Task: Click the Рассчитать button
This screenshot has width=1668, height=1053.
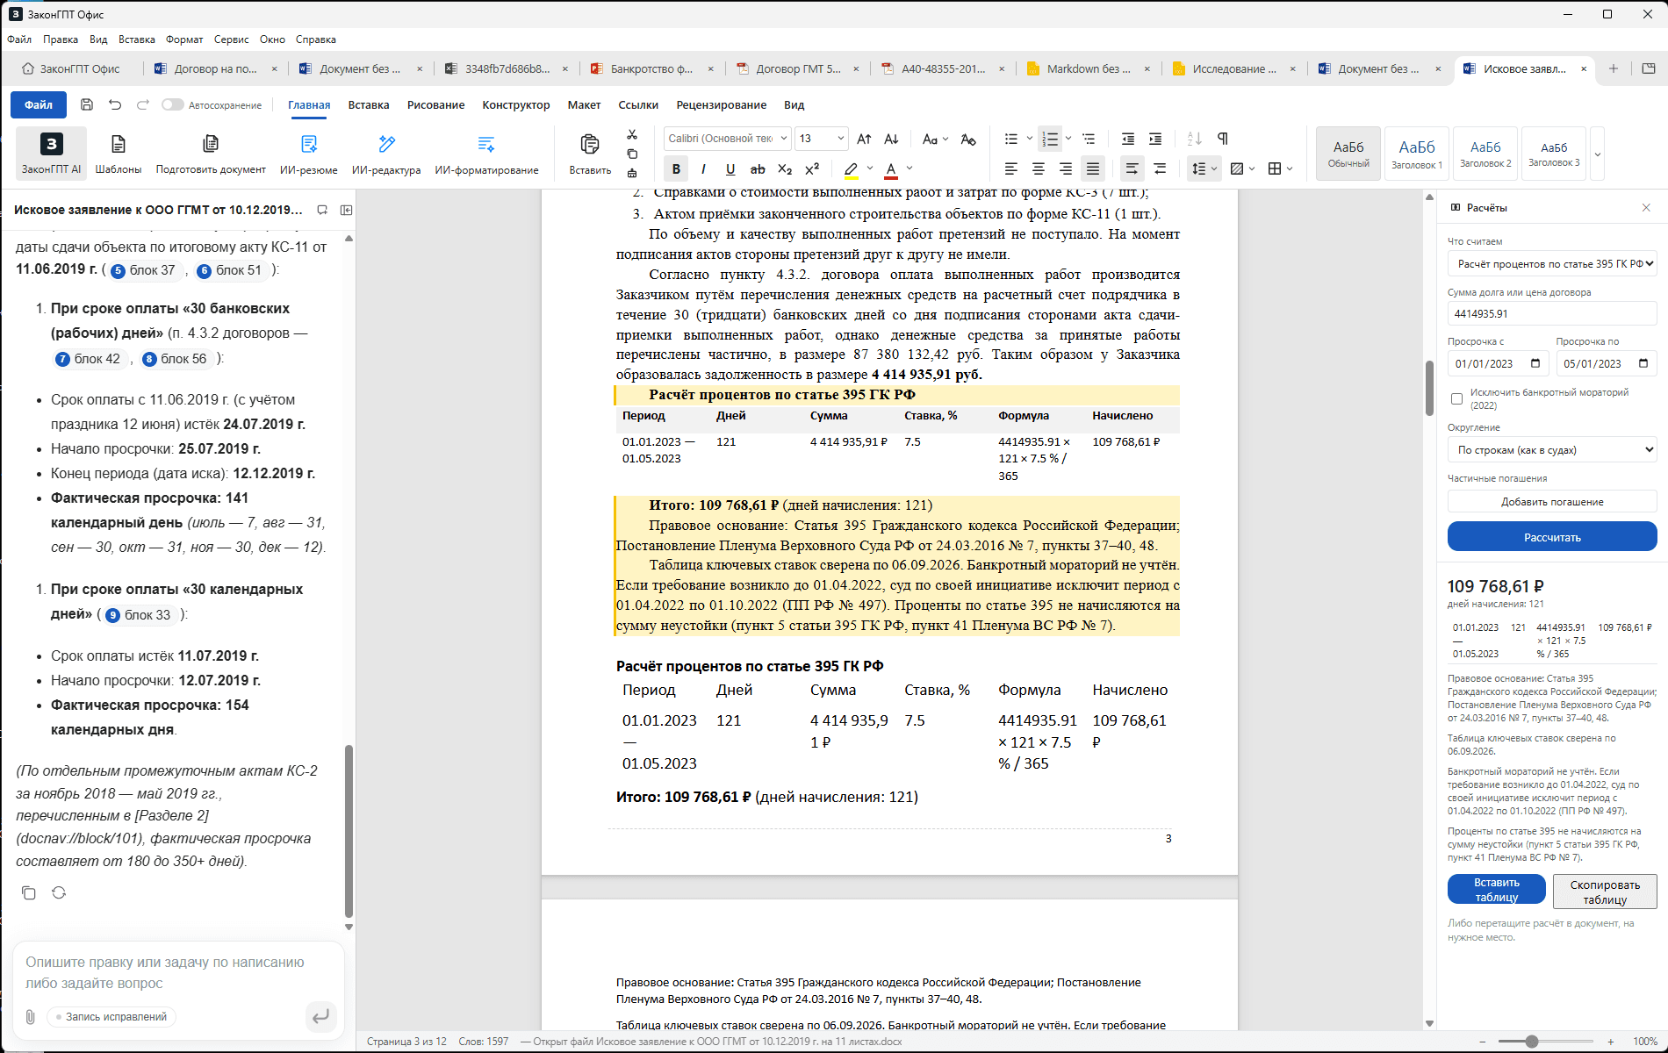Action: pos(1552,537)
